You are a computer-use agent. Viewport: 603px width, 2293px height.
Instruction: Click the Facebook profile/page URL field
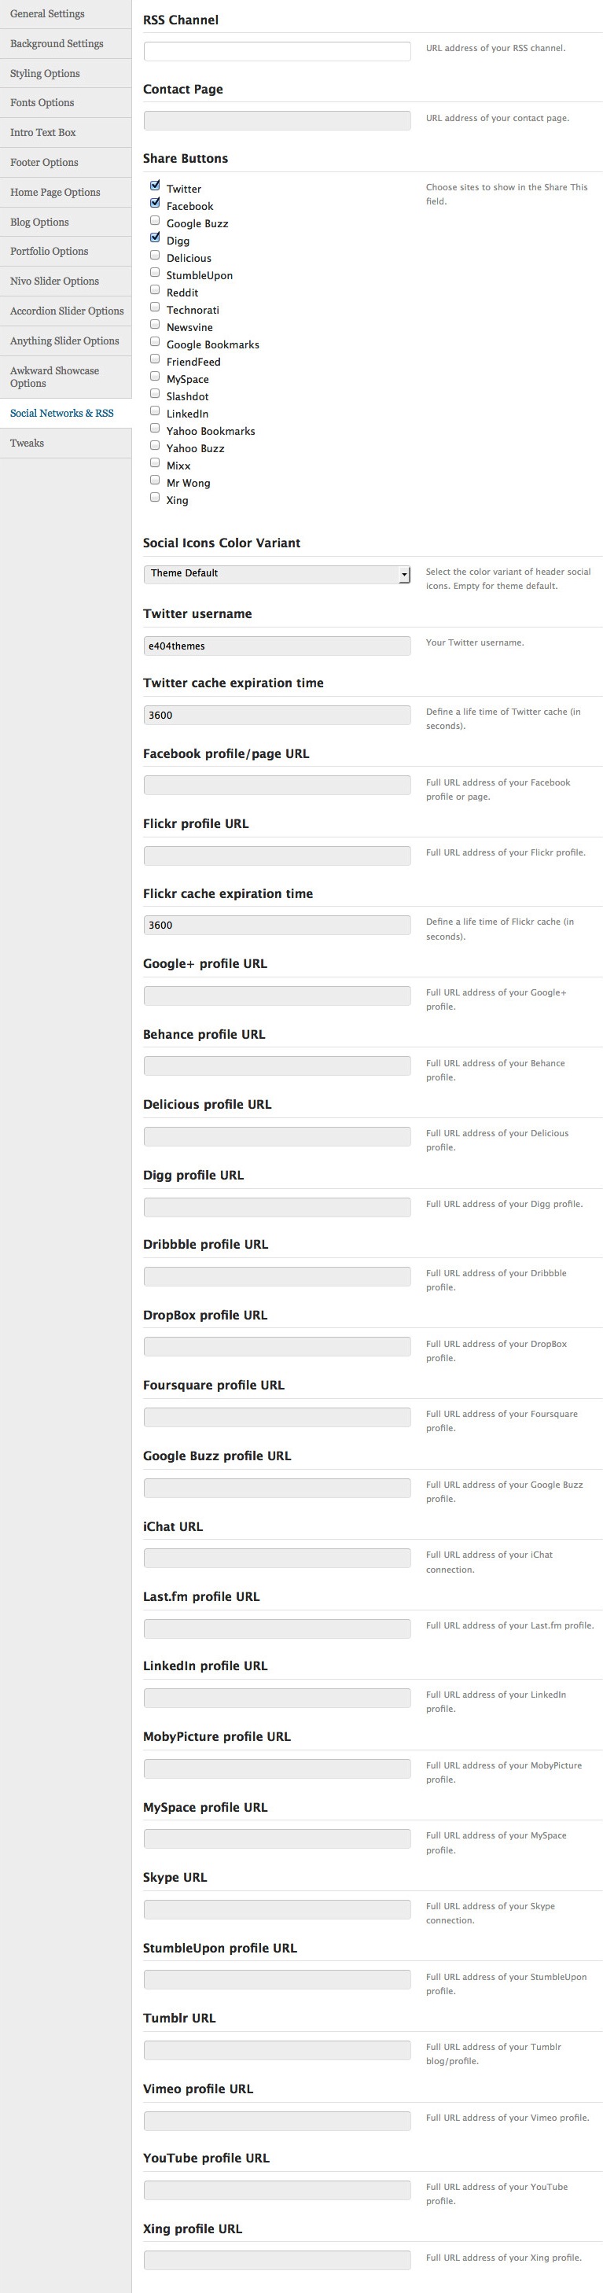277,785
